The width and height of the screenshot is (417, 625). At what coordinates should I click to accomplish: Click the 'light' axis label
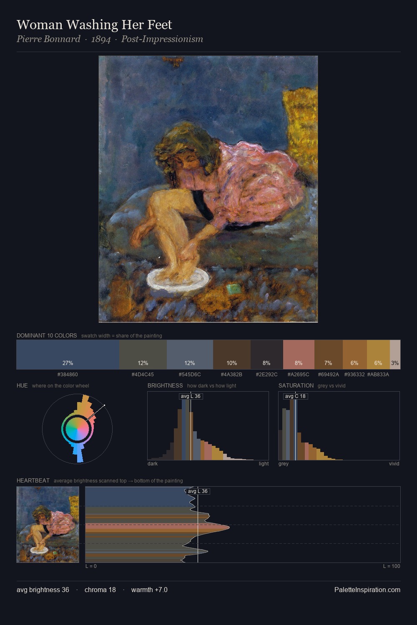click(264, 464)
